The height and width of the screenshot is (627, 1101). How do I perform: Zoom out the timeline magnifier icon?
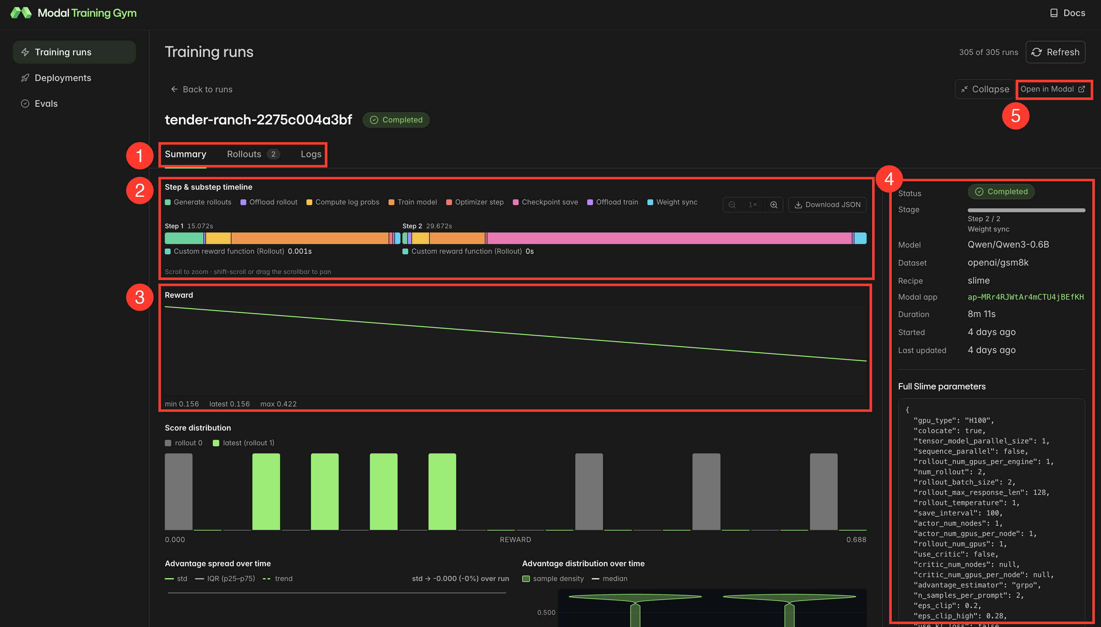(732, 204)
